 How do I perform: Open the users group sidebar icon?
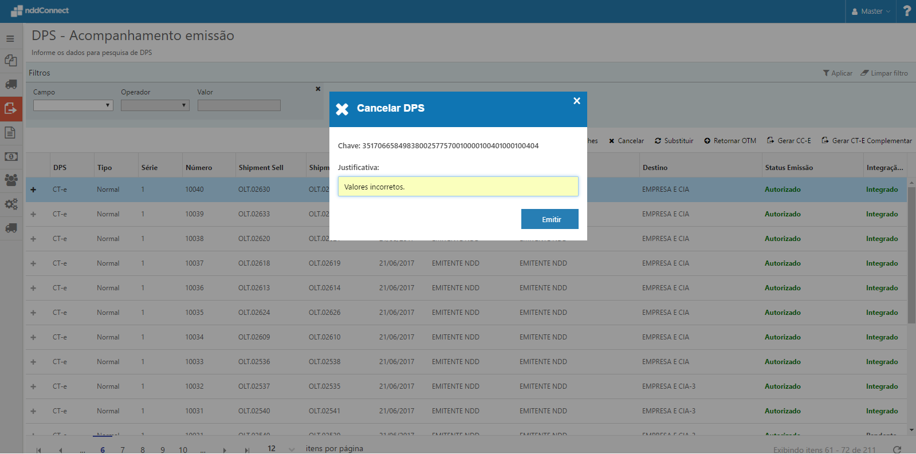[x=11, y=180]
